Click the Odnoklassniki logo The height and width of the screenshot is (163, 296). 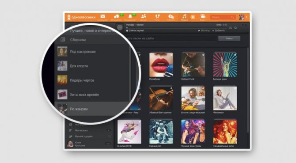tap(81, 17)
